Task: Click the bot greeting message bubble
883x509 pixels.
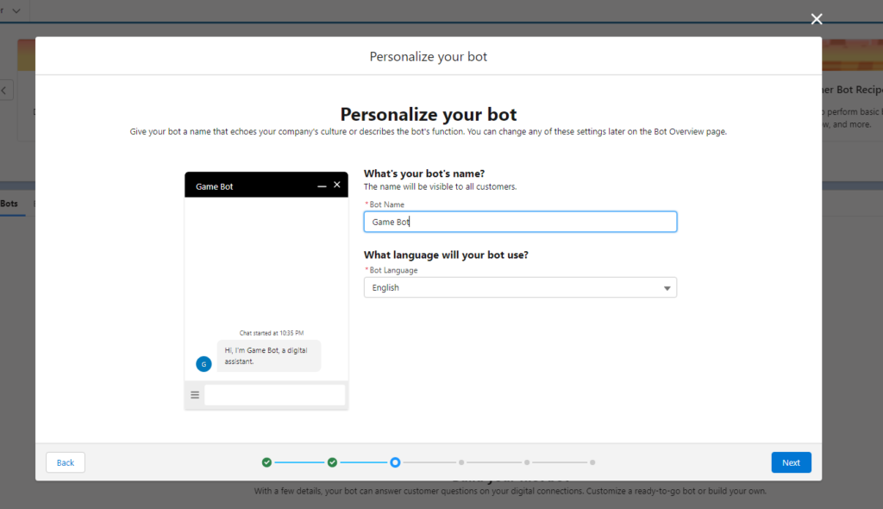Action: (268, 356)
